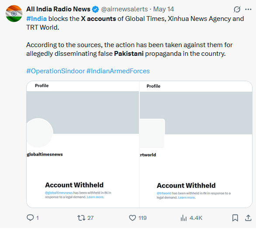Screen dimensions: 256x229
Task: Open the three-dot more options menu
Action: tap(248, 9)
